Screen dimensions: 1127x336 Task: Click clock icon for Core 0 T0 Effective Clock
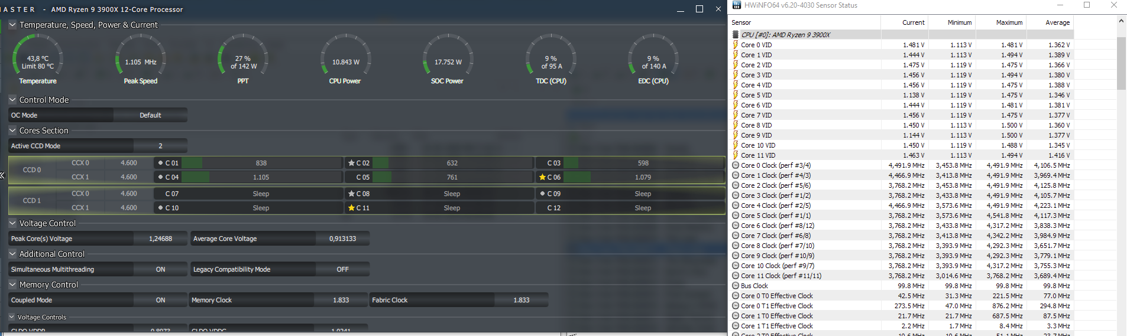click(x=736, y=296)
